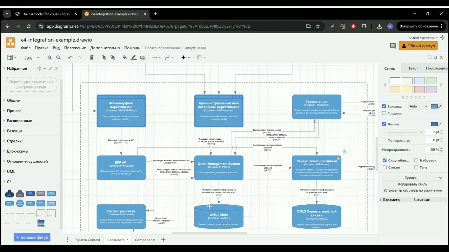The image size is (449, 252).
Task: Delete selection with the trash icon
Action: pos(92,58)
